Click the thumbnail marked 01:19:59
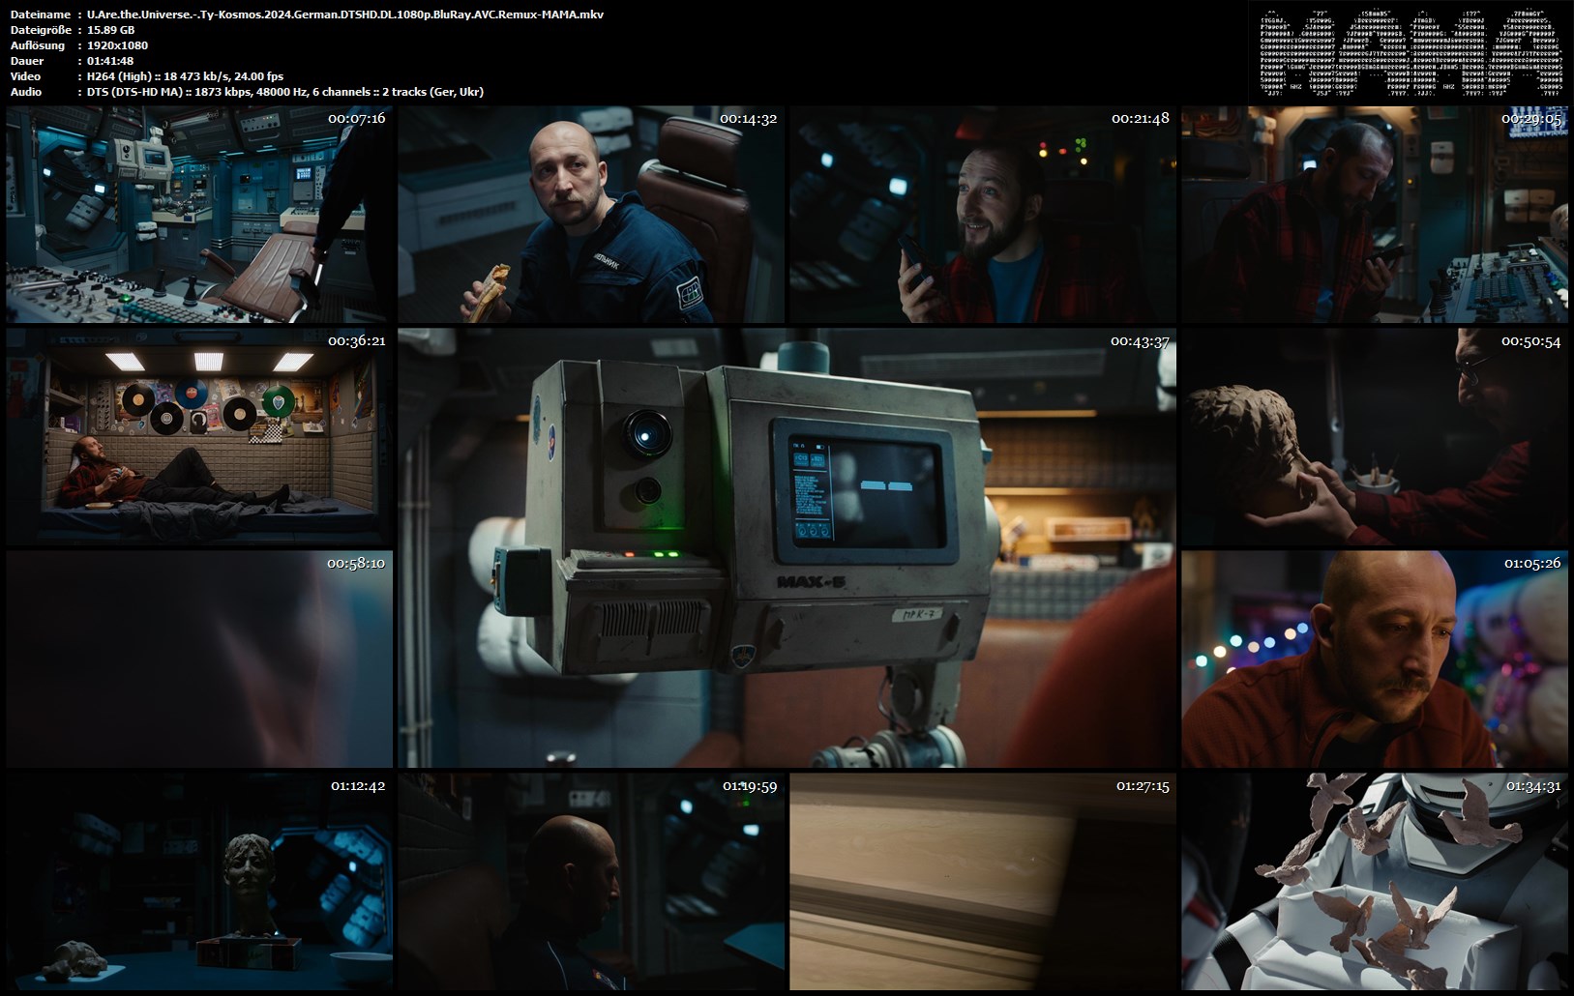 coord(591,882)
